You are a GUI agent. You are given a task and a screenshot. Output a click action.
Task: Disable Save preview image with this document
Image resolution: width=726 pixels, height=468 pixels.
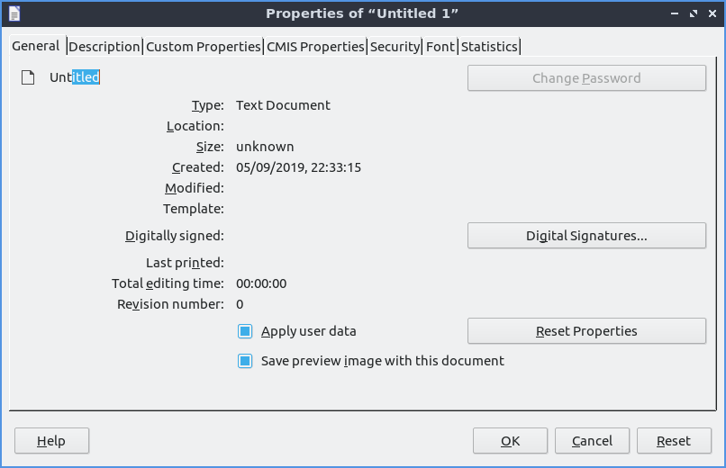(x=245, y=361)
